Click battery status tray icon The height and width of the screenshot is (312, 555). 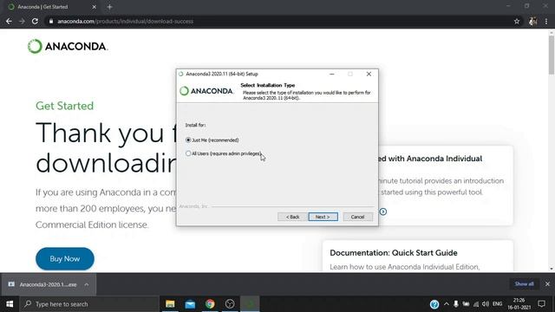point(466,304)
